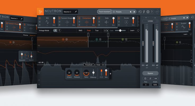Select RMS detection mode
This screenshot has height=106, width=195.
80,30
